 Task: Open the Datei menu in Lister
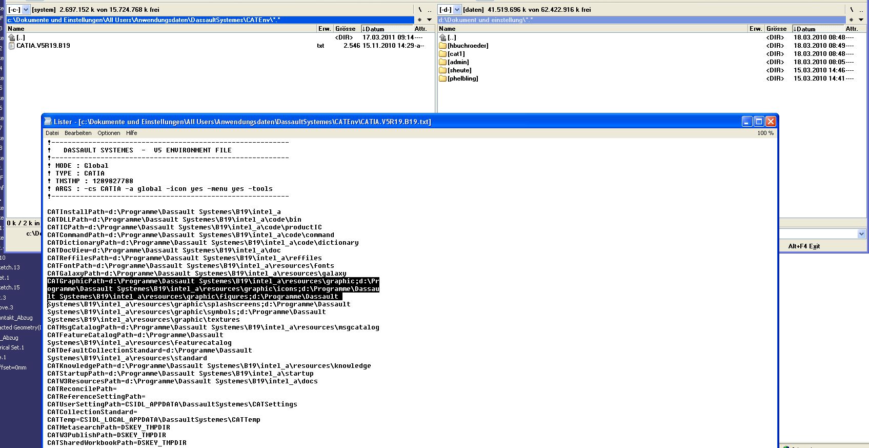pyautogui.click(x=52, y=133)
